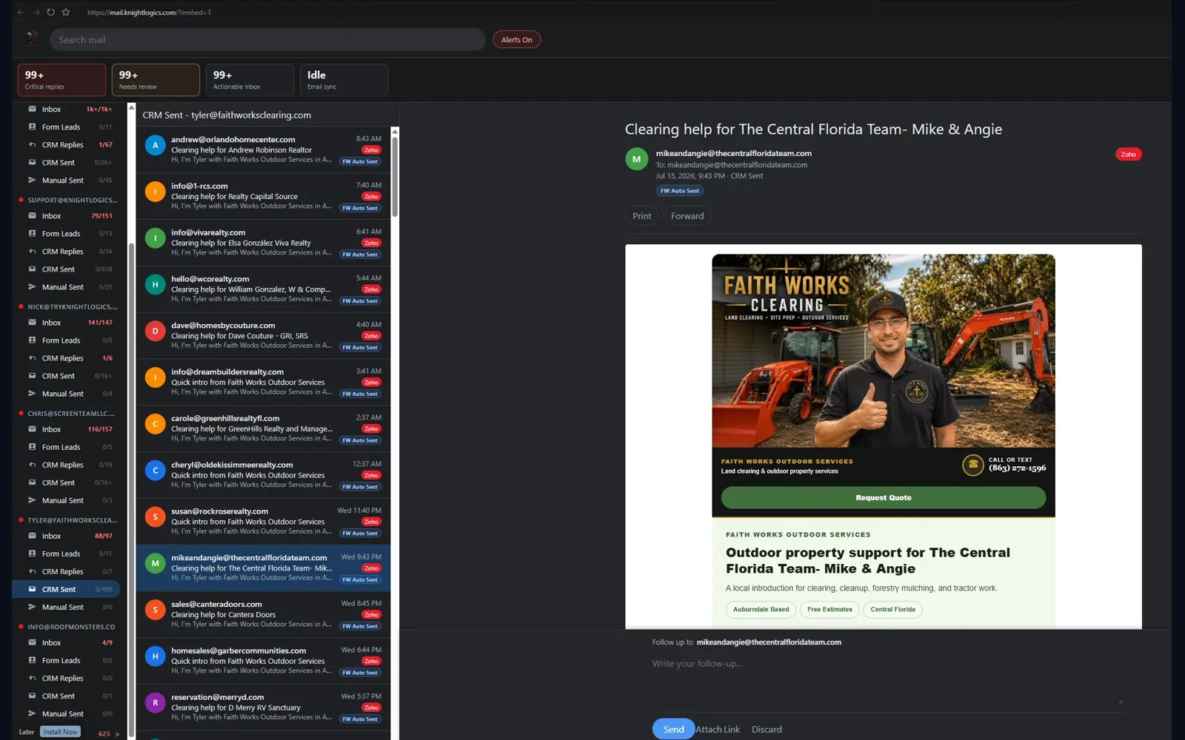The image size is (1185, 740).
Task: Click the arrow next to 625 at the sidebar bottom
Action: (x=117, y=734)
